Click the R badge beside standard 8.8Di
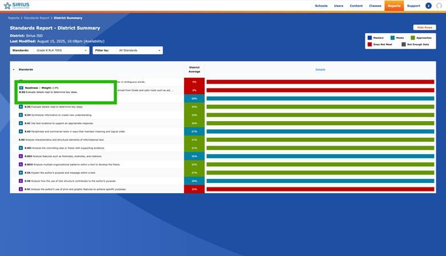This screenshot has height=256, width=446. point(21,148)
